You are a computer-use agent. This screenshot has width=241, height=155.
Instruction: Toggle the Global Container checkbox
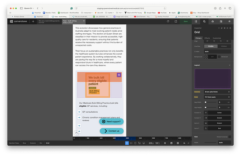pyautogui.click(x=229, y=137)
